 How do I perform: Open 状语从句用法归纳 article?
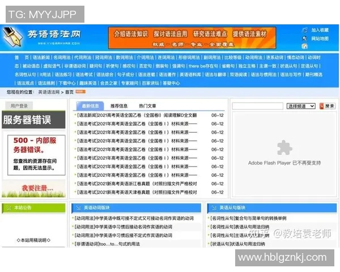click(237, 244)
